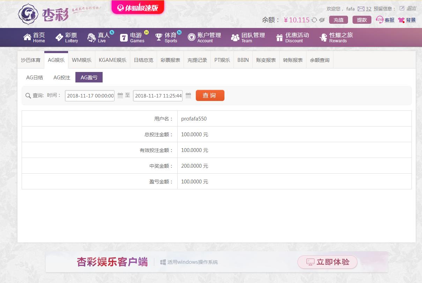This screenshot has height=283, width=422.
Task: Click the 提款 withdraw button
Action: [x=362, y=20]
